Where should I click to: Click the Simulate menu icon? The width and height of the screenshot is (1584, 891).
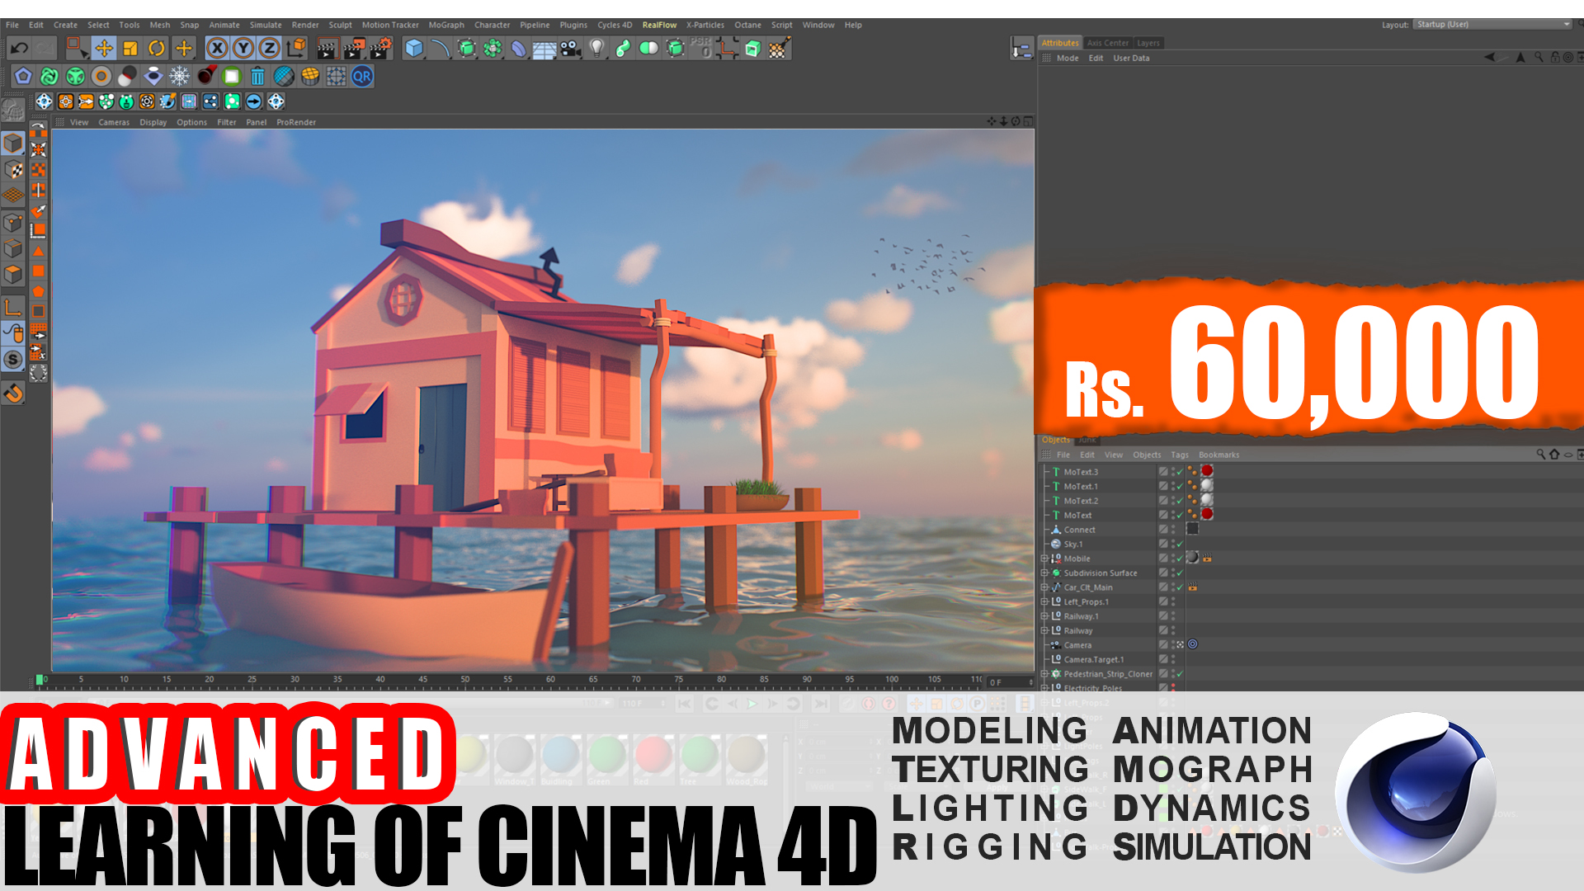pos(266,24)
